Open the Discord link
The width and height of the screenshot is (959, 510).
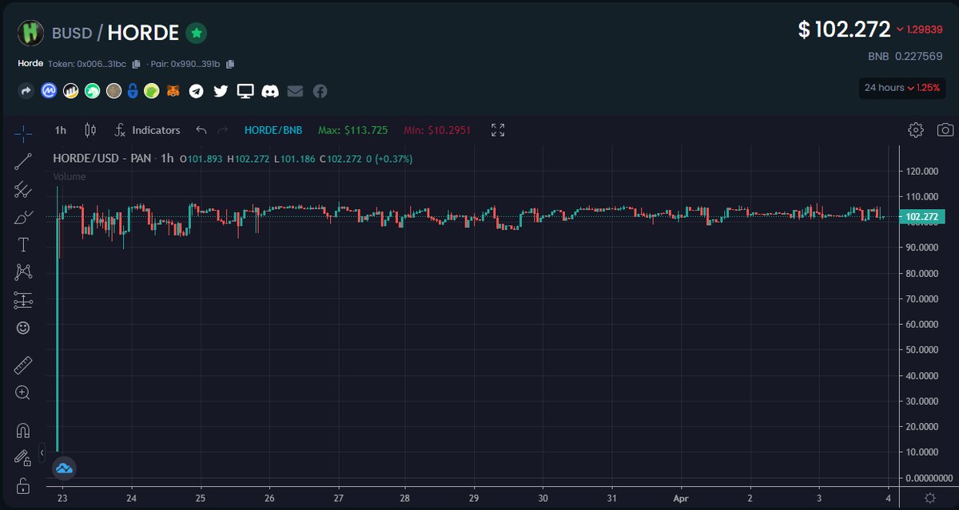pyautogui.click(x=270, y=92)
